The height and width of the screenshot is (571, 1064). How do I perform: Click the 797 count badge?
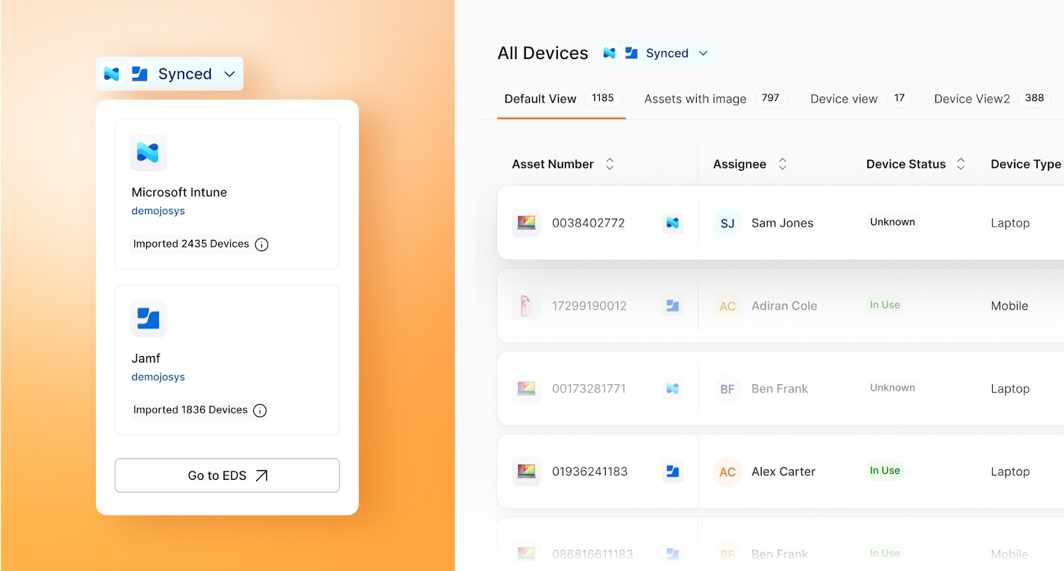pyautogui.click(x=771, y=98)
